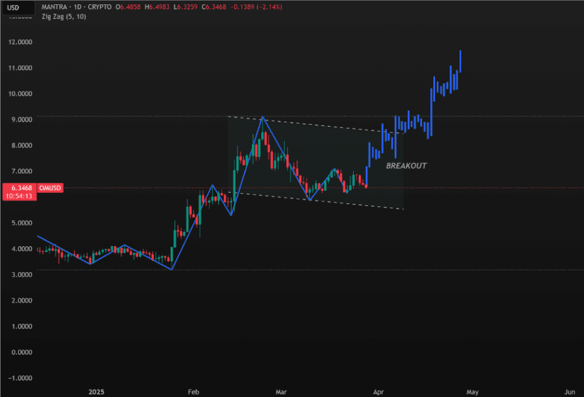Select the tallest blue projection bar near 11.5
The height and width of the screenshot is (397, 584).
pos(460,61)
